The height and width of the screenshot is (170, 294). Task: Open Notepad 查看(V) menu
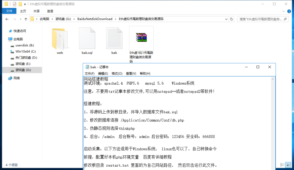point(131,73)
